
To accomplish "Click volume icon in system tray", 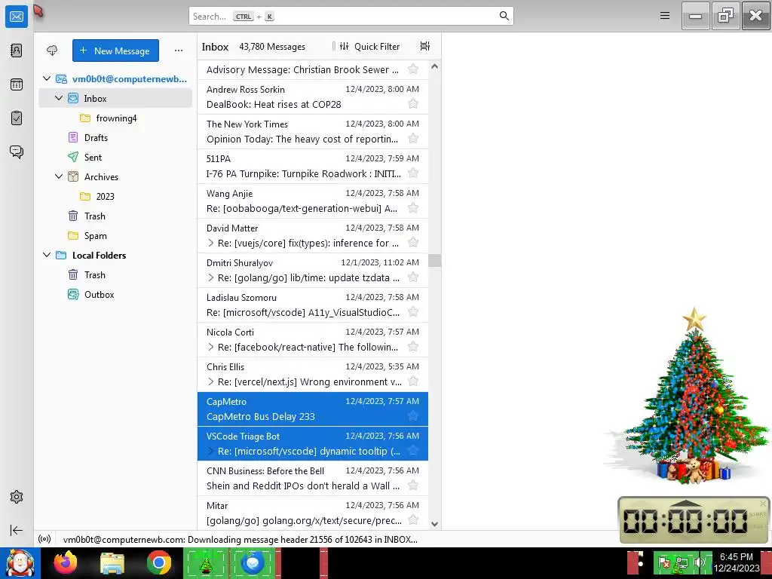I will click(699, 562).
